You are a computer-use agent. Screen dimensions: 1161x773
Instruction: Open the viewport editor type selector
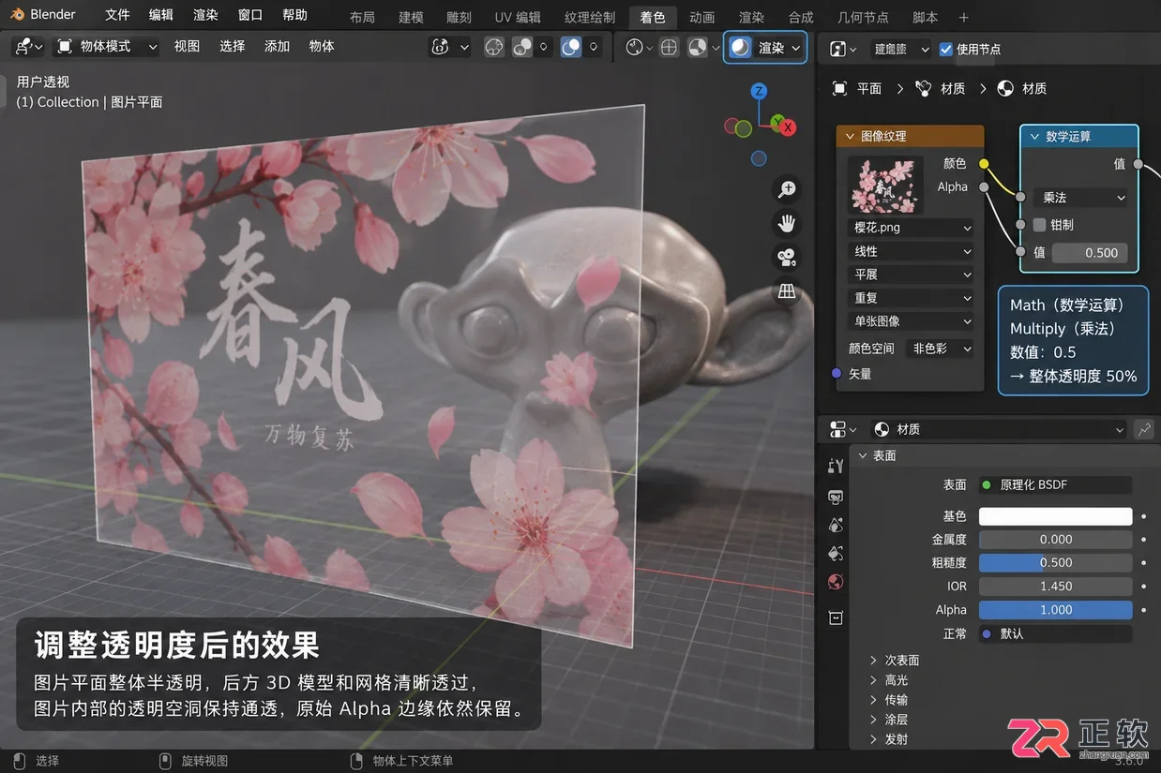pyautogui.click(x=28, y=46)
